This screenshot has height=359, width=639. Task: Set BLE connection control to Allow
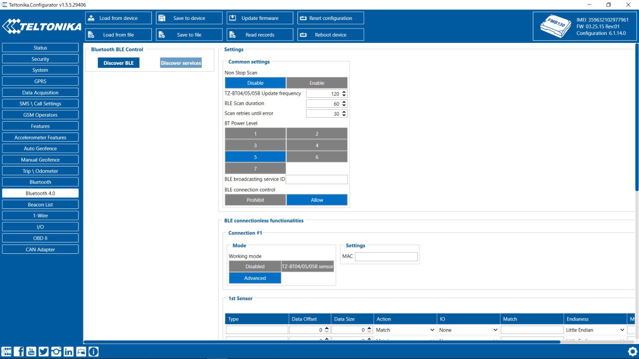317,200
